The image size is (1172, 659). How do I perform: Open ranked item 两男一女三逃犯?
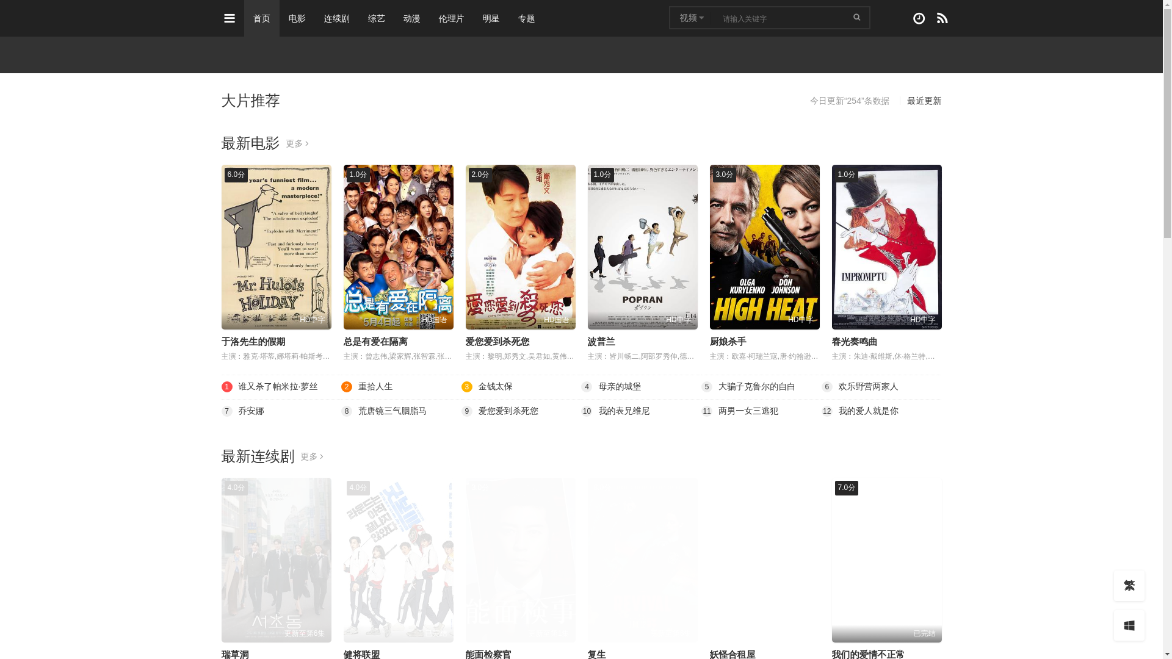click(x=748, y=411)
